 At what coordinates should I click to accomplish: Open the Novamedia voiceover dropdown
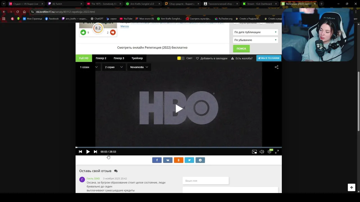tap(139, 67)
